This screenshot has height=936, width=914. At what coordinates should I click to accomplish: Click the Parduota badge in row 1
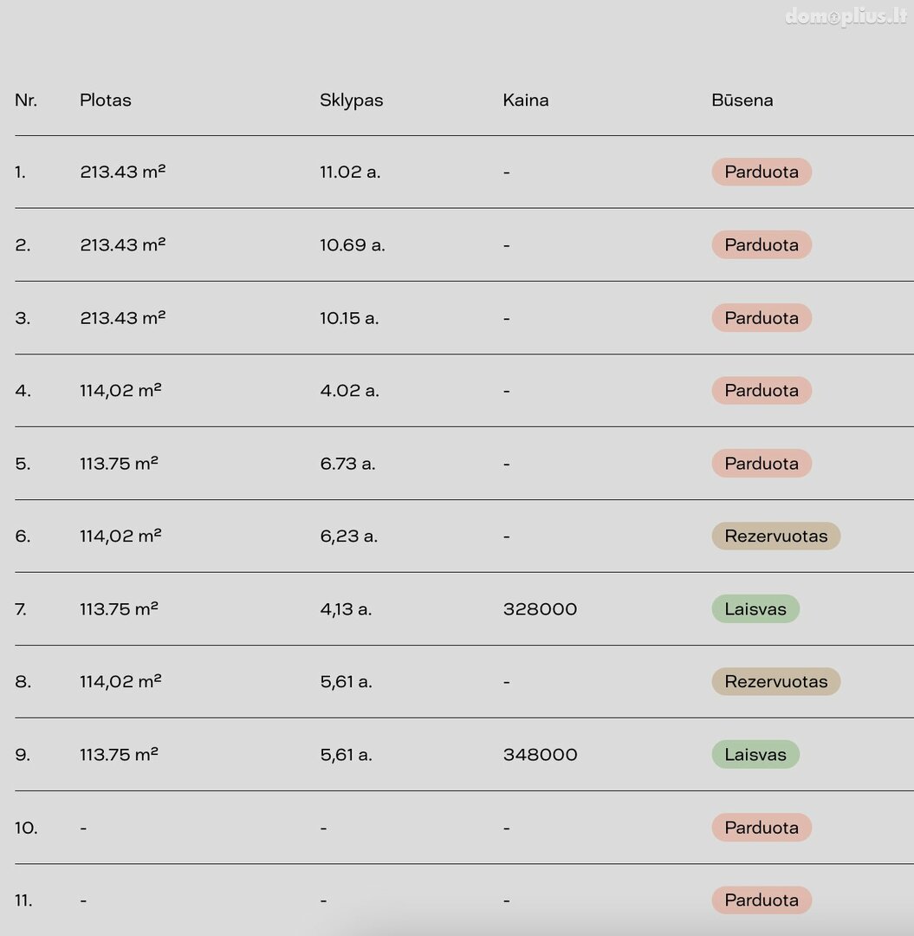(x=762, y=172)
